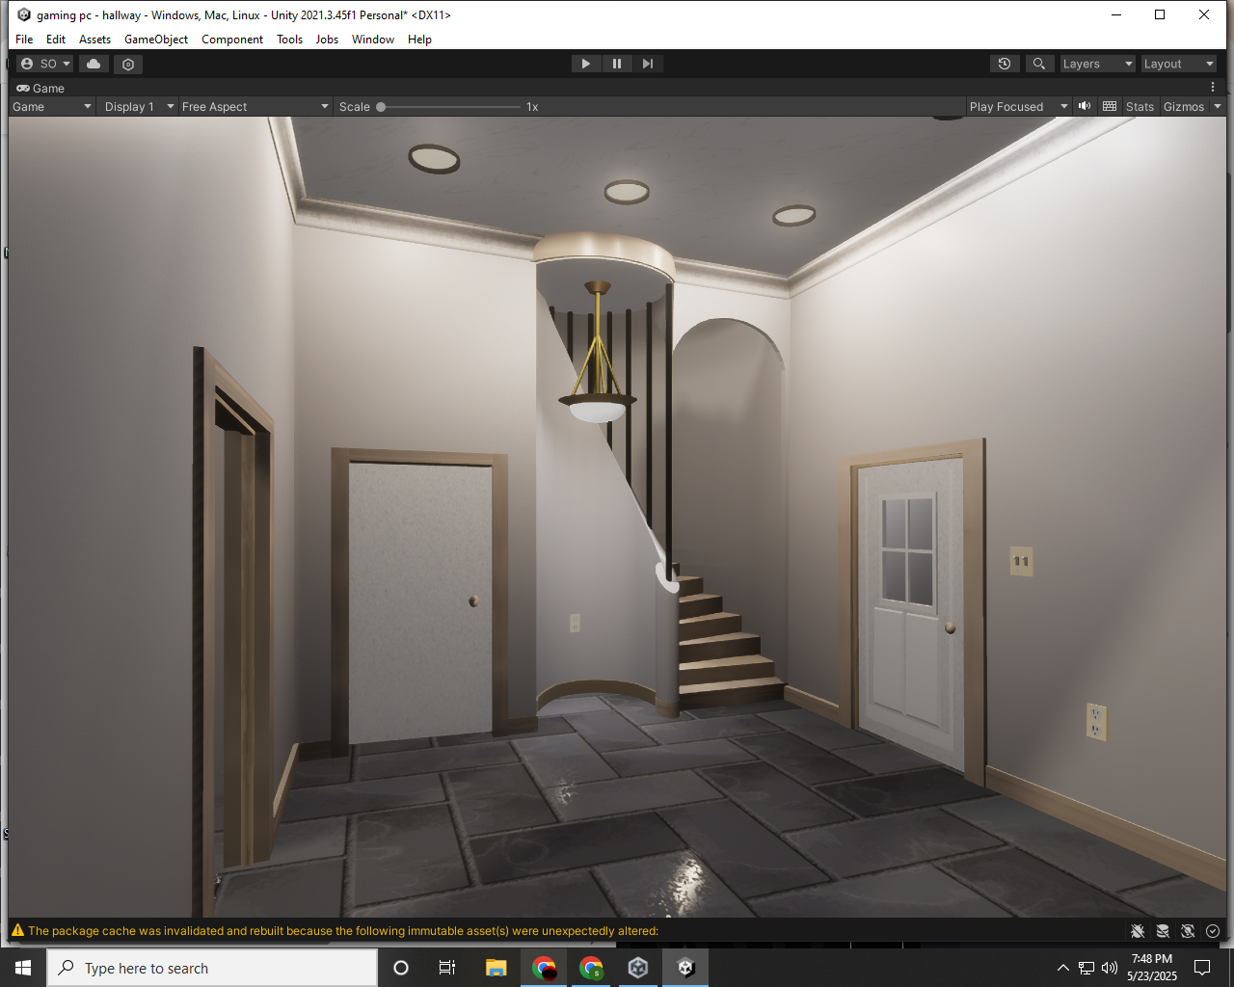
Task: Toggle the keyboard shortcuts icon in Game view
Action: [1110, 106]
